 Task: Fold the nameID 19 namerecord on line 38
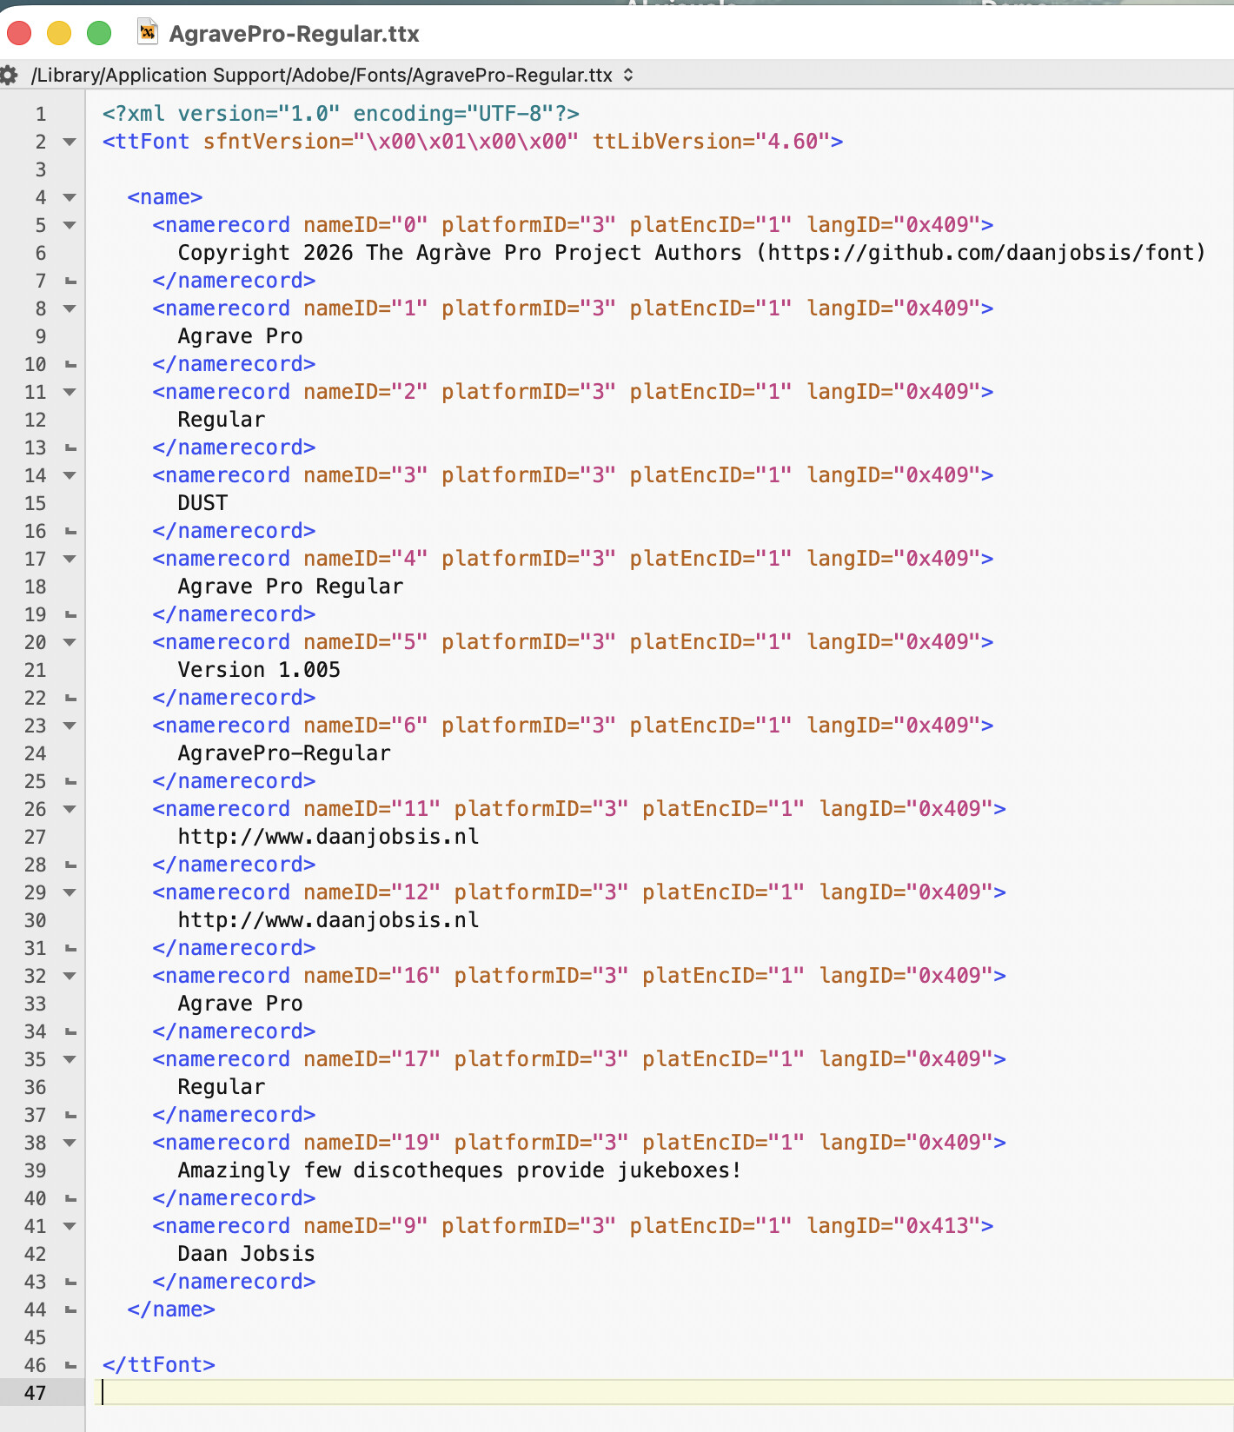click(x=70, y=1143)
